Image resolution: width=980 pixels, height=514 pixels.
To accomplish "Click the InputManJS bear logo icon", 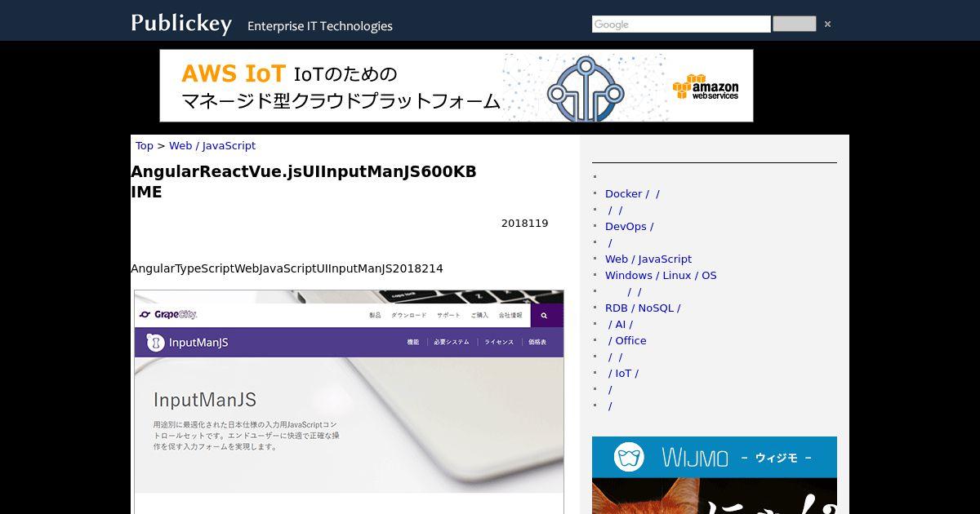I will coord(155,343).
